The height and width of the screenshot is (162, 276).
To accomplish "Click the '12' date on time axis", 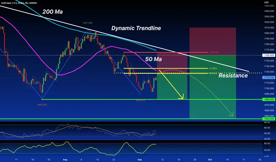I will (x=163, y=160).
